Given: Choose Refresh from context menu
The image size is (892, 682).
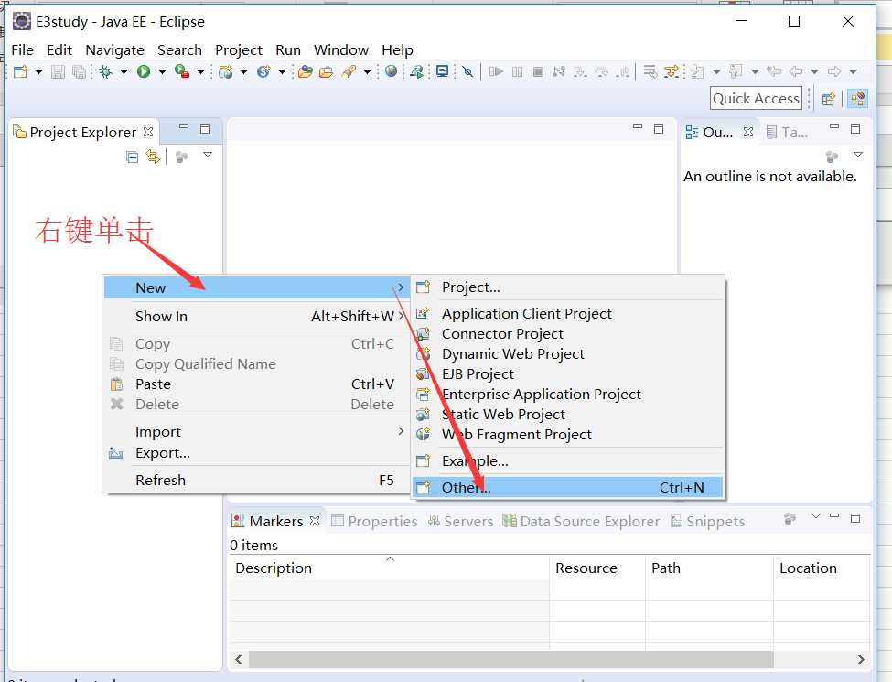Looking at the screenshot, I should (255, 481).
